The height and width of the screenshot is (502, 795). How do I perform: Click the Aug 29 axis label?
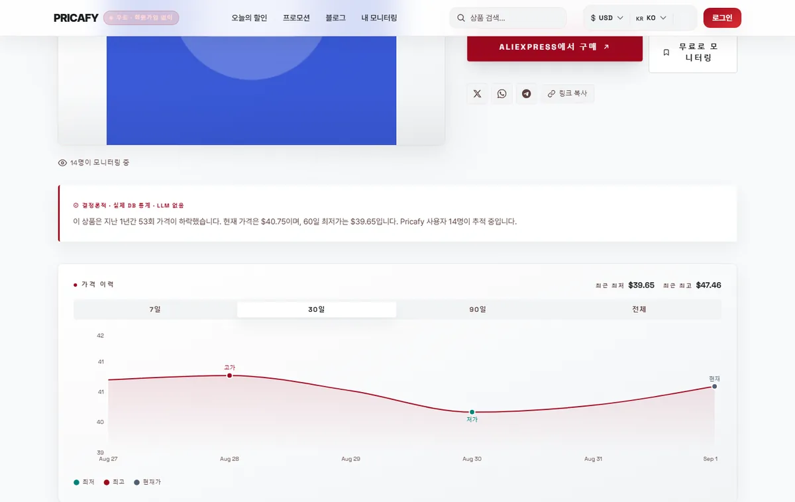[350, 459]
